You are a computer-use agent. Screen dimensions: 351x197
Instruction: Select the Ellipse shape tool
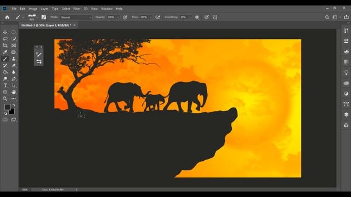click(5, 92)
